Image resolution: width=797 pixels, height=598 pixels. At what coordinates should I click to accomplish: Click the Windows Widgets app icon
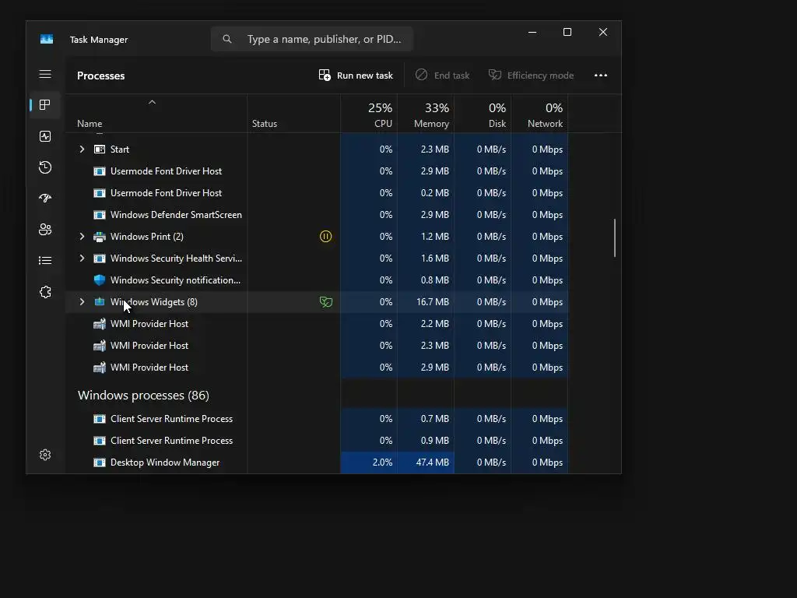[100, 302]
